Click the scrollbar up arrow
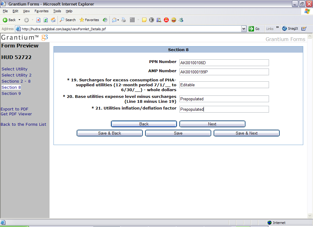This screenshot has width=313, height=227. pos(310,36)
